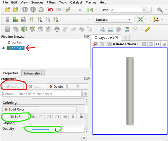
Task: Toggle visibility eye for eb.pvtp
Action: pyautogui.click(x=3, y=48)
